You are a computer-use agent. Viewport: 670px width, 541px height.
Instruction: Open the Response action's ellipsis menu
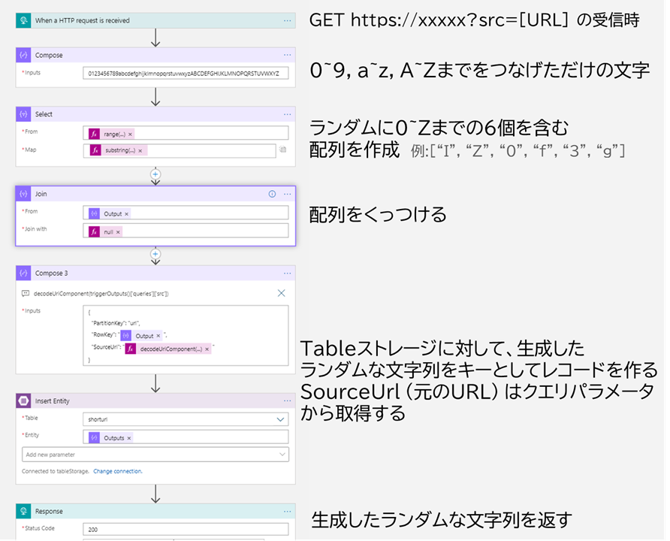click(287, 512)
